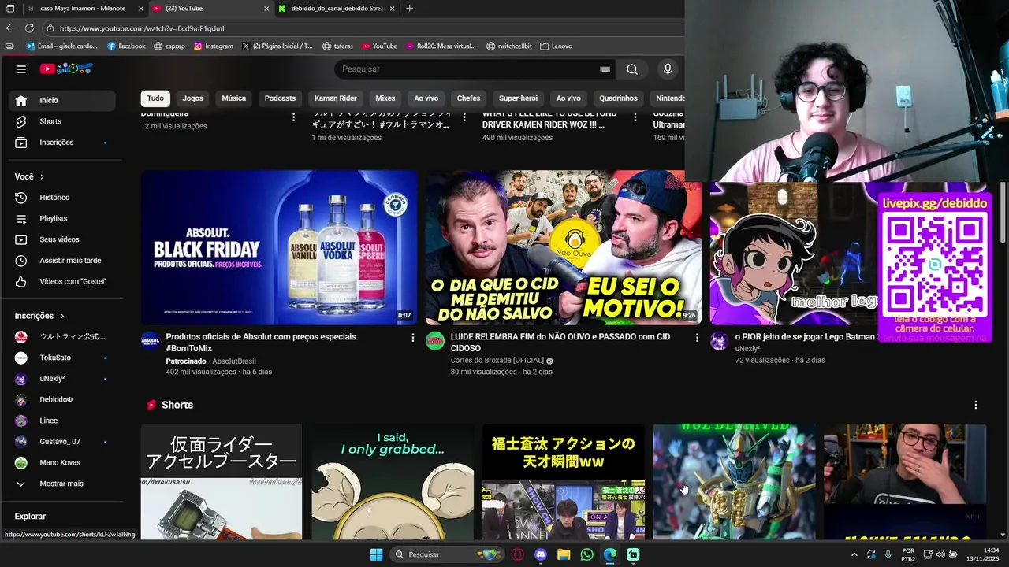Select the Podcasts filter chip
The height and width of the screenshot is (567, 1009).
pyautogui.click(x=280, y=98)
